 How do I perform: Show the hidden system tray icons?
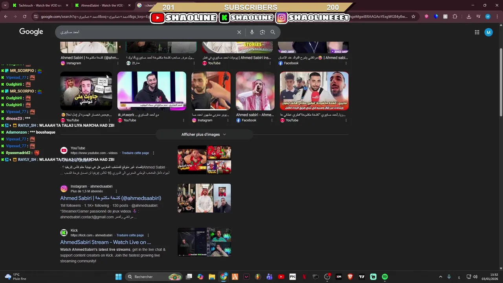441,277
